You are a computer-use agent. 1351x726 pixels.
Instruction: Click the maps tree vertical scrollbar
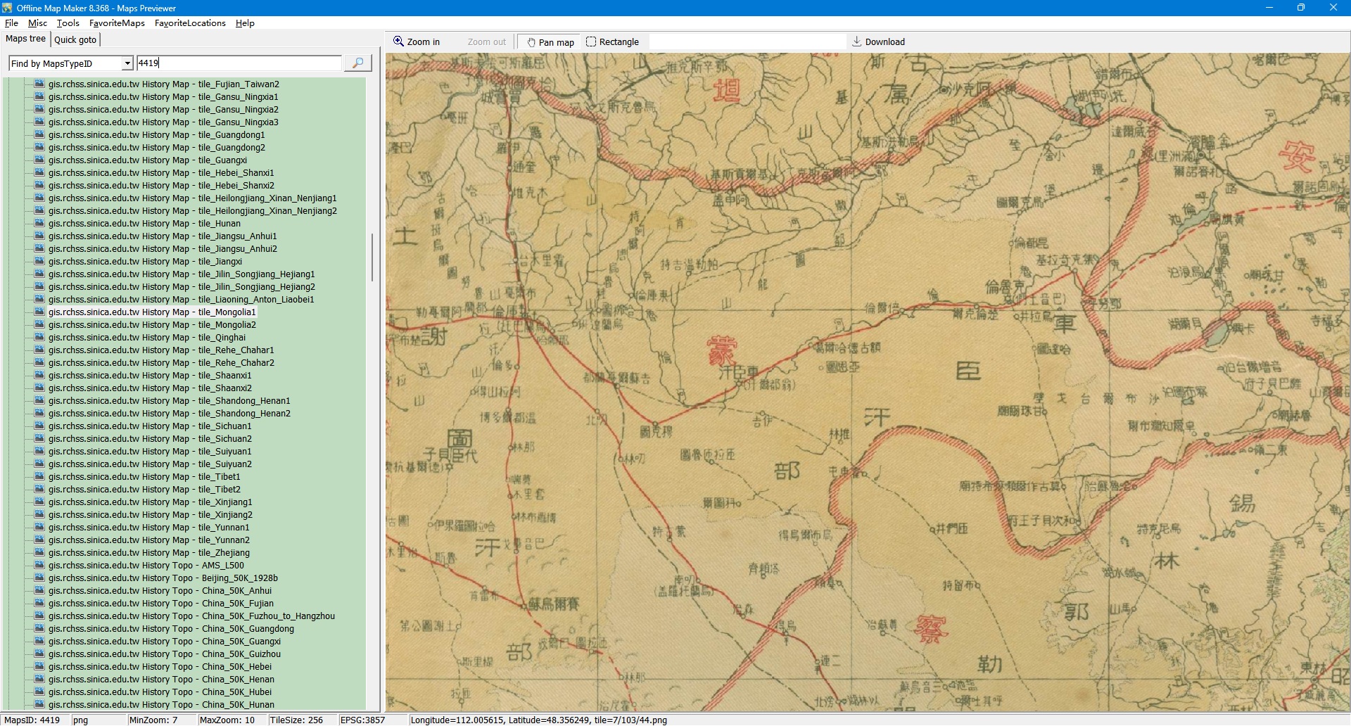click(372, 257)
